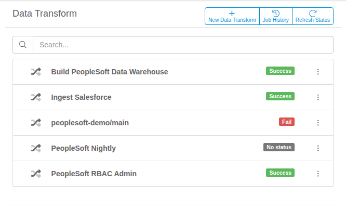Click the Refresh Status button
Image resolution: width=346 pixels, height=209 pixels.
[313, 16]
